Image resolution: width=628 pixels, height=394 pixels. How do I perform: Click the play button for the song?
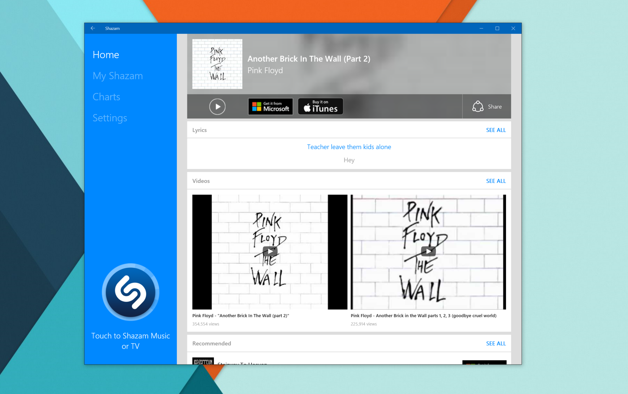(x=217, y=107)
